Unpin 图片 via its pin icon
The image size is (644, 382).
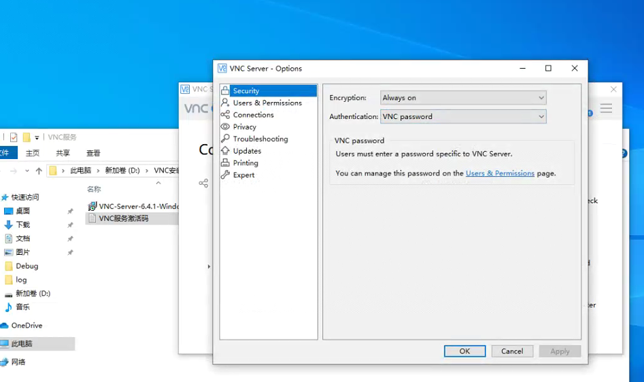(70, 252)
